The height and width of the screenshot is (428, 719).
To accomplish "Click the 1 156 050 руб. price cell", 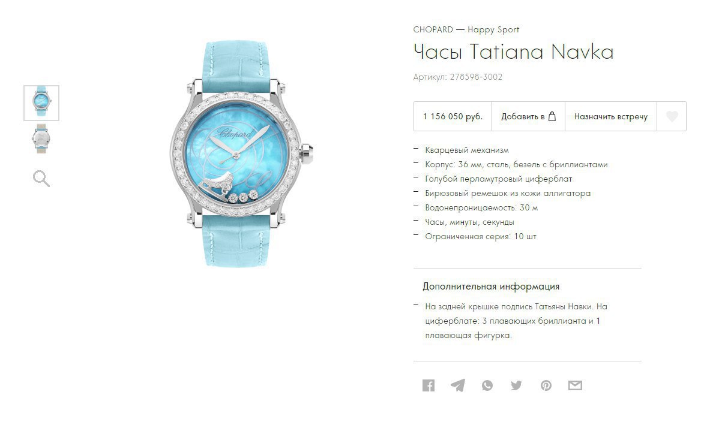I will coord(453,116).
